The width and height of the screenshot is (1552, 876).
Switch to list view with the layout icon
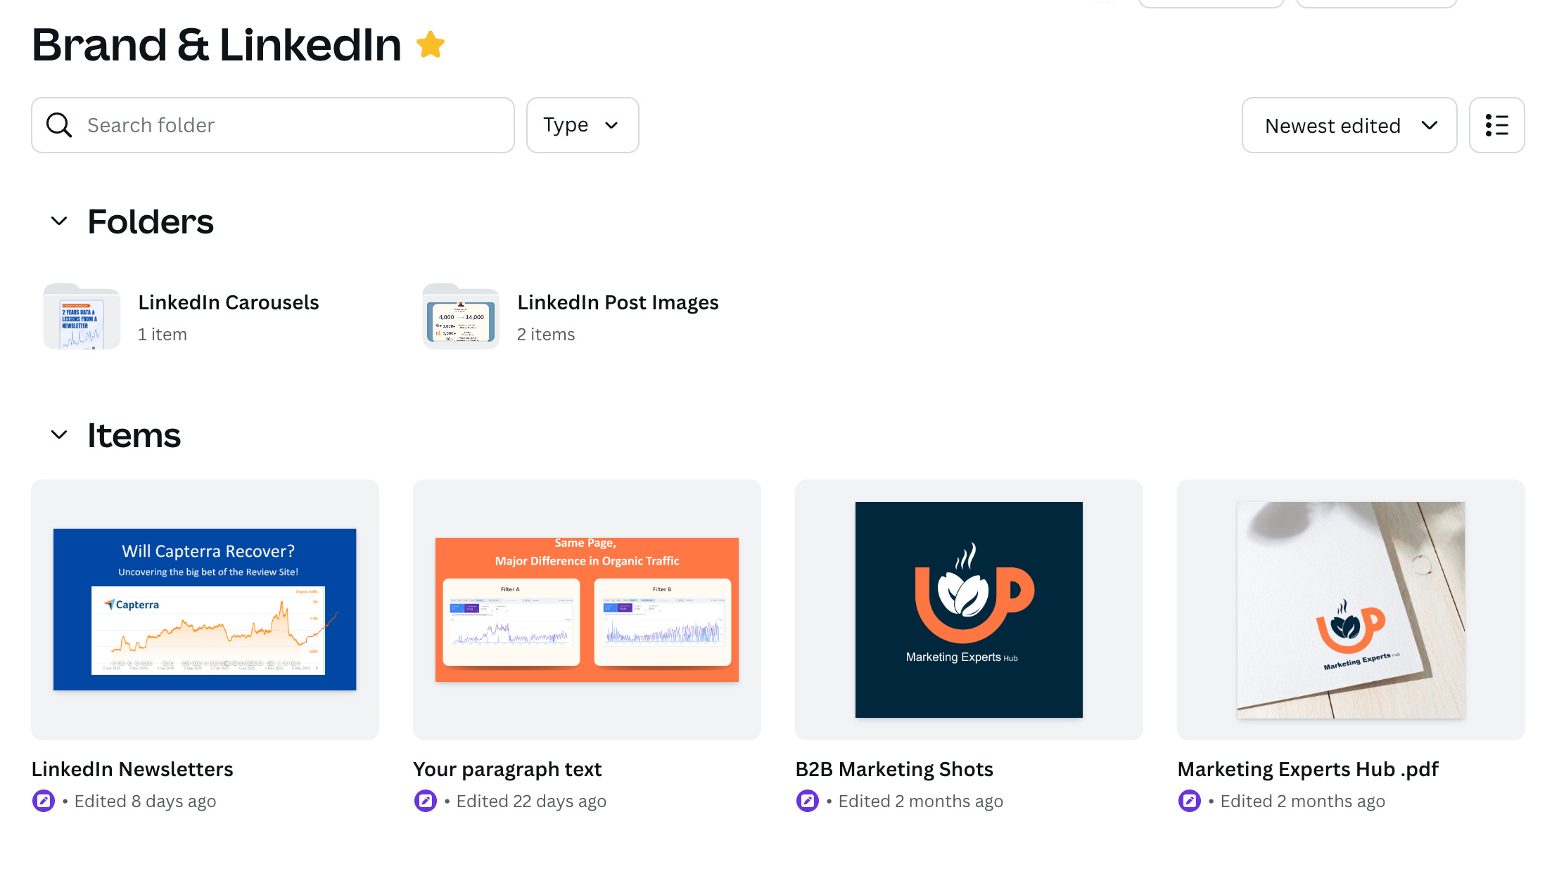(1496, 125)
